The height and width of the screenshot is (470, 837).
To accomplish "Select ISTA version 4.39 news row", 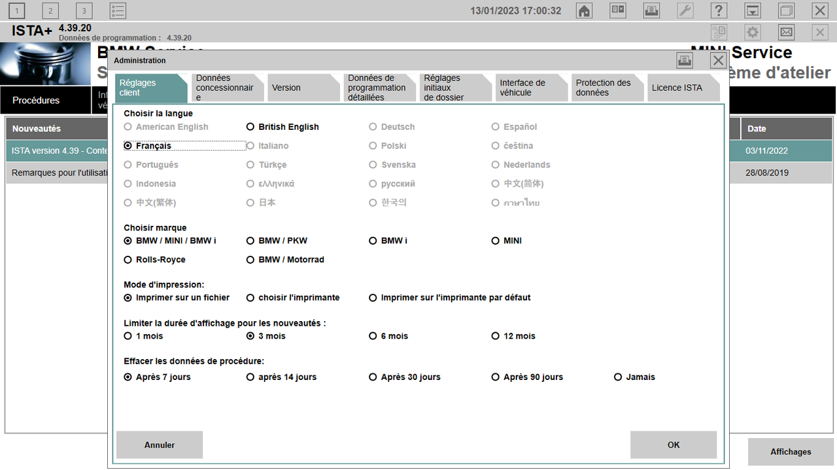I will click(58, 151).
